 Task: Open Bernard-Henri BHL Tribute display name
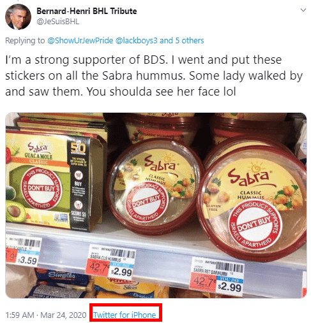click(87, 11)
